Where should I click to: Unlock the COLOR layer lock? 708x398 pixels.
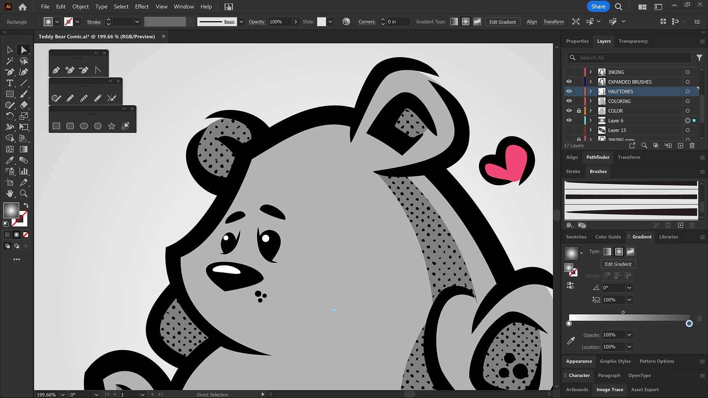(x=579, y=111)
